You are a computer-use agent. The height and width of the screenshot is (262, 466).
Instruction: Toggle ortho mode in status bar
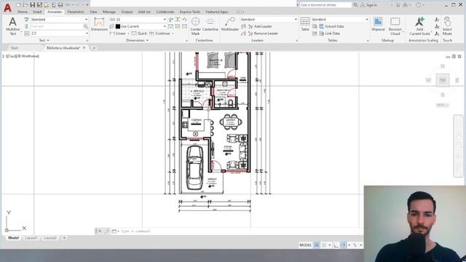[x=336, y=245]
